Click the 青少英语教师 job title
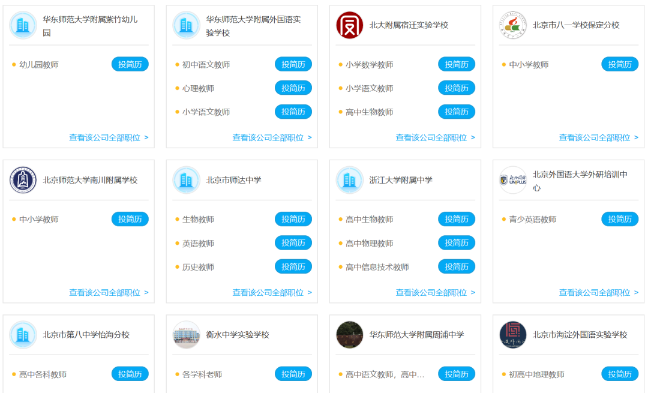 click(x=533, y=220)
